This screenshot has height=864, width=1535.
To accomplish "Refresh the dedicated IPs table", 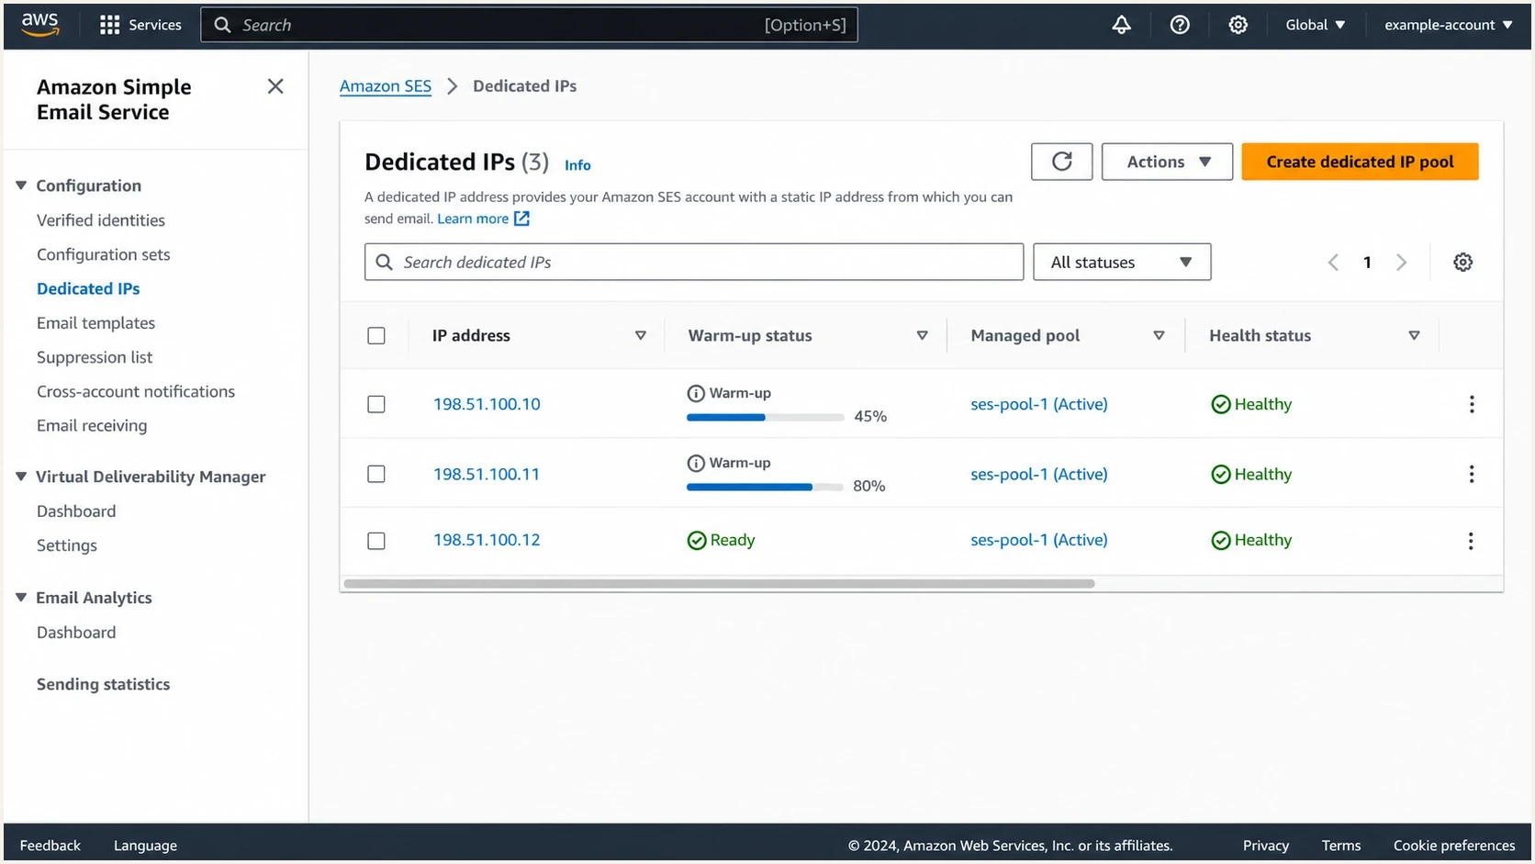I will [1061, 162].
